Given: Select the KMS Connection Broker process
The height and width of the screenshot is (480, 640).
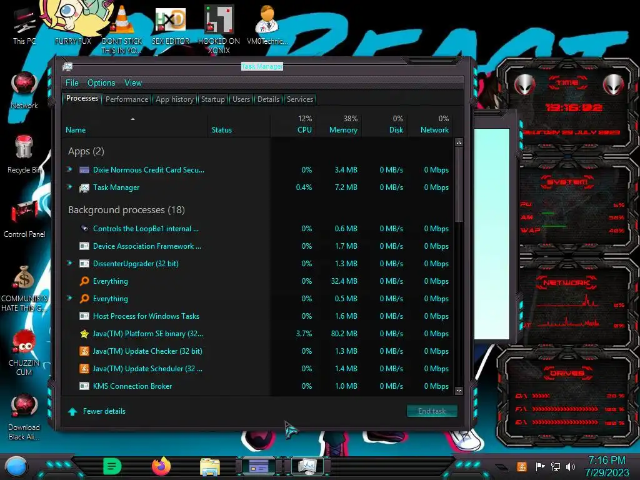Looking at the screenshot, I should point(257,386).
